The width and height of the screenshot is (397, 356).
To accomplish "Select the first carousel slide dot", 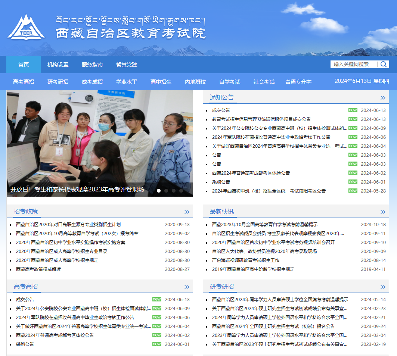I will coord(159,191).
